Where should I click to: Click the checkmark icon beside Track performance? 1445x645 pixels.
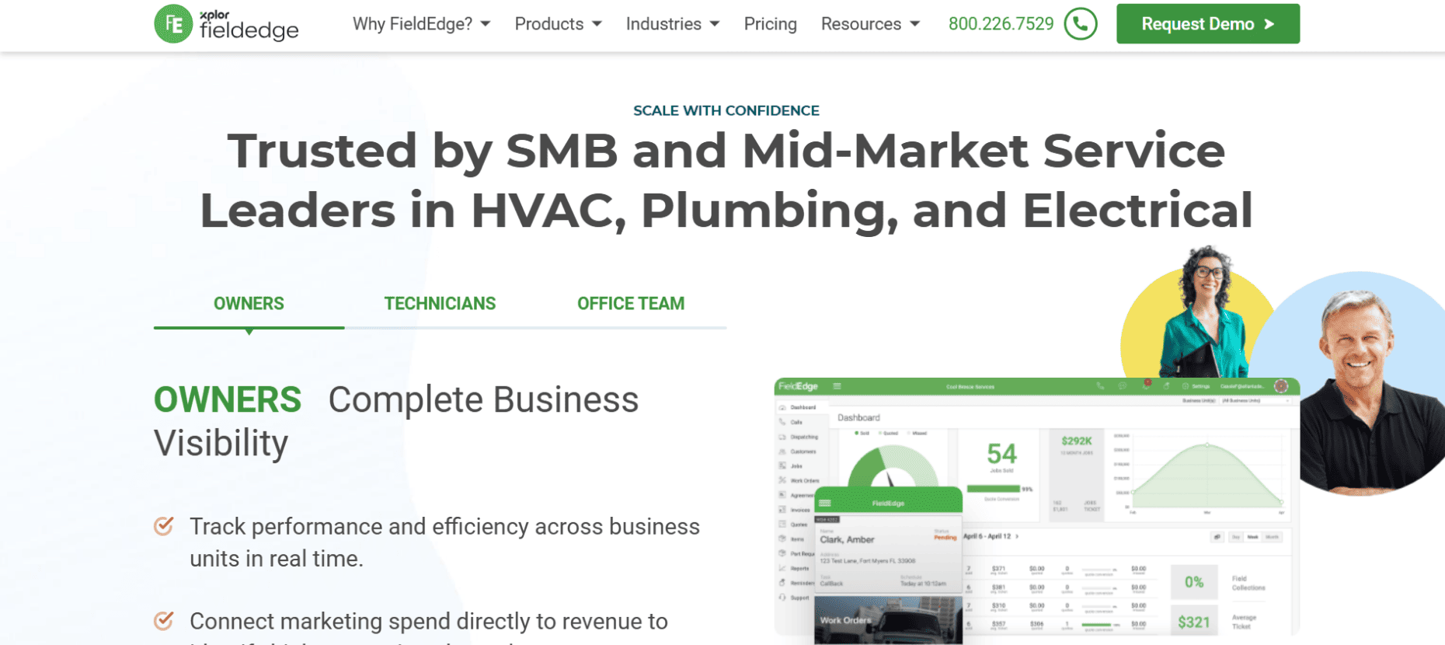coord(163,526)
